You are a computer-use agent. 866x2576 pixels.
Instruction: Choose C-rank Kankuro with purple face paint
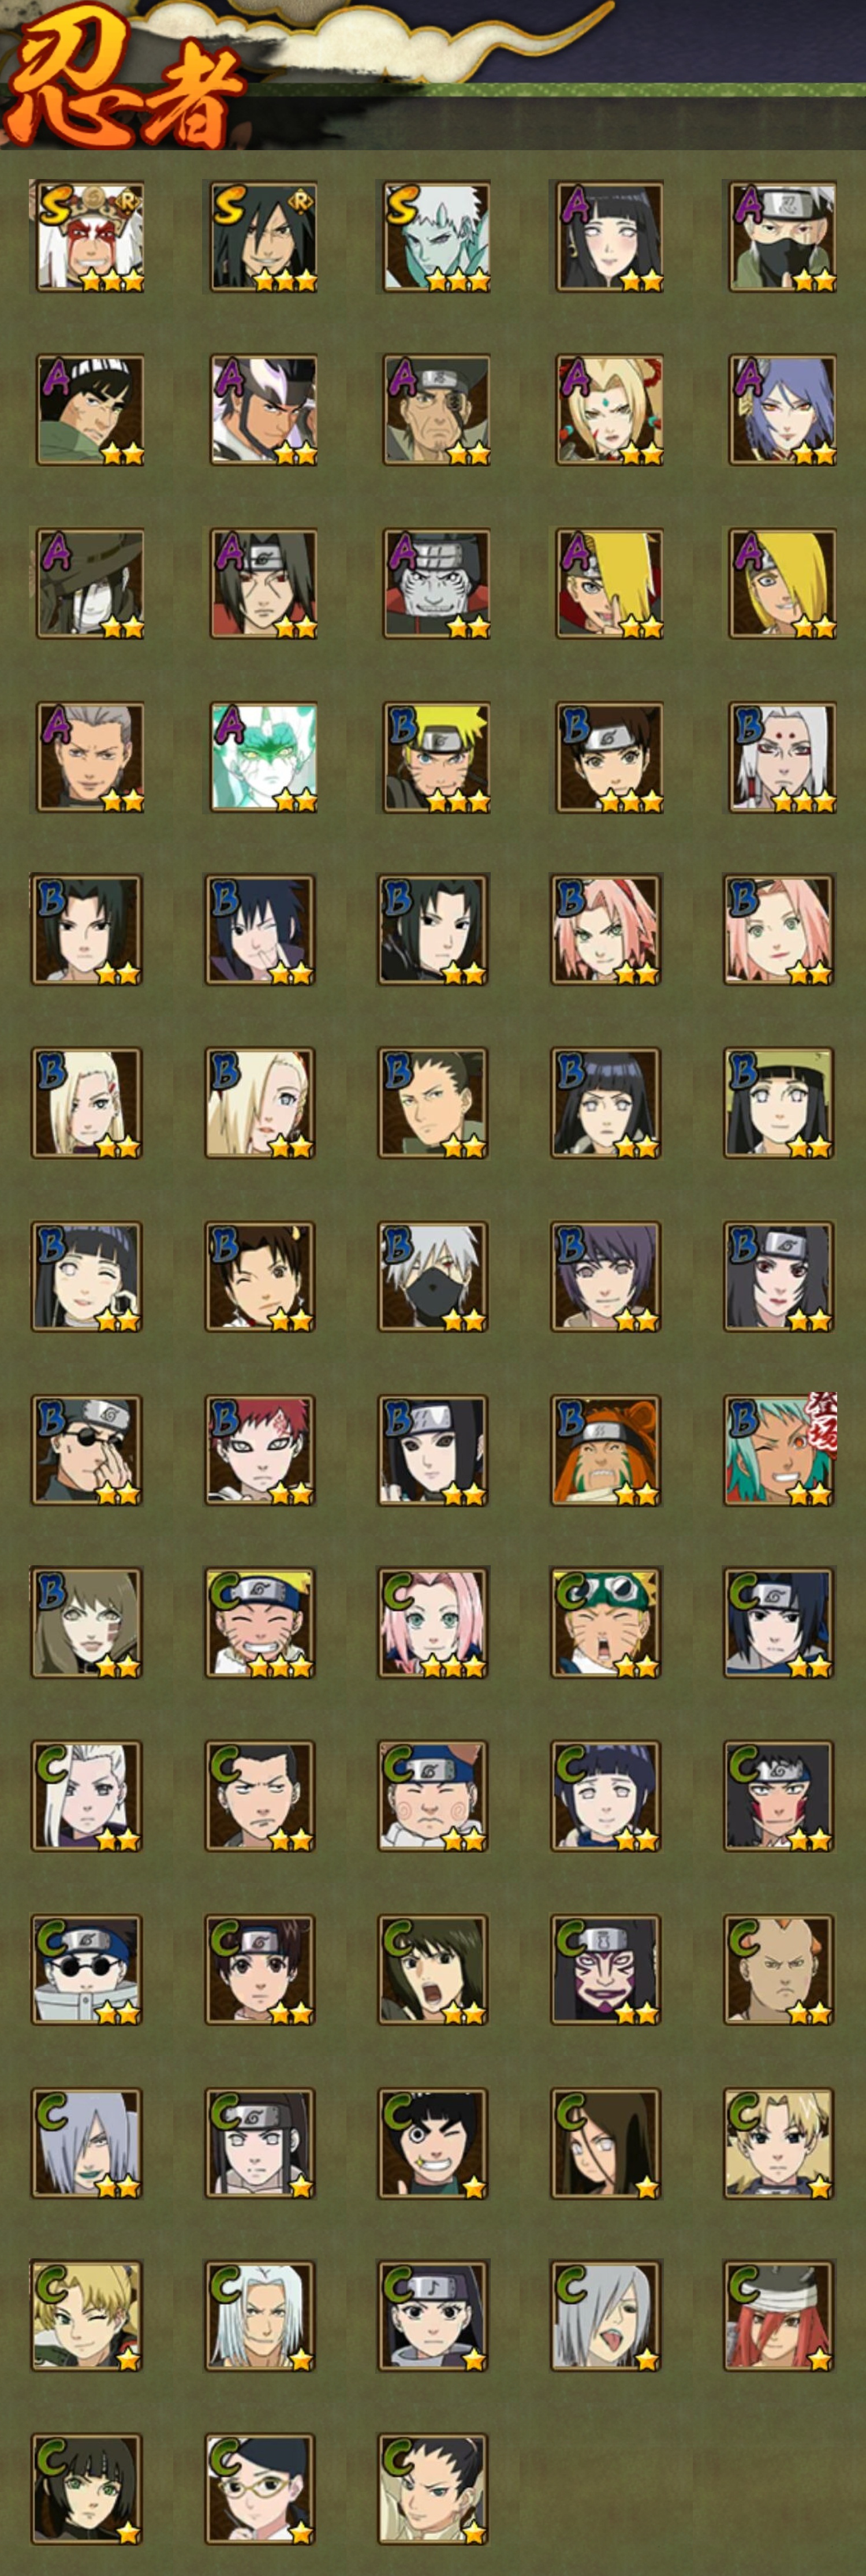point(606,1971)
